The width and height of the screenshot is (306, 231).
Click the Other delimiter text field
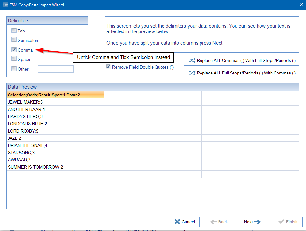pyautogui.click(x=55, y=69)
